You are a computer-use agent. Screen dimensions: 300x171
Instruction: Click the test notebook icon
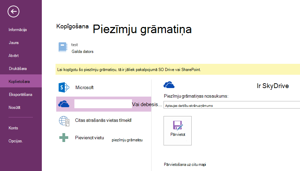pos(63,47)
